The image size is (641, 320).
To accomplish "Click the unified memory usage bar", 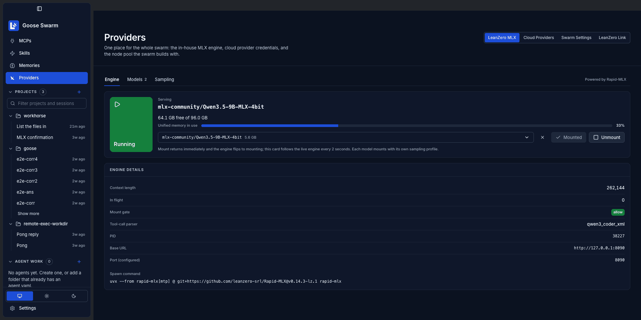I will (x=407, y=126).
